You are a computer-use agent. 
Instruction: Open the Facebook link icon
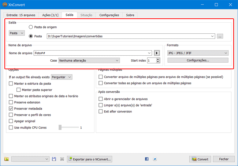coord(147,159)
